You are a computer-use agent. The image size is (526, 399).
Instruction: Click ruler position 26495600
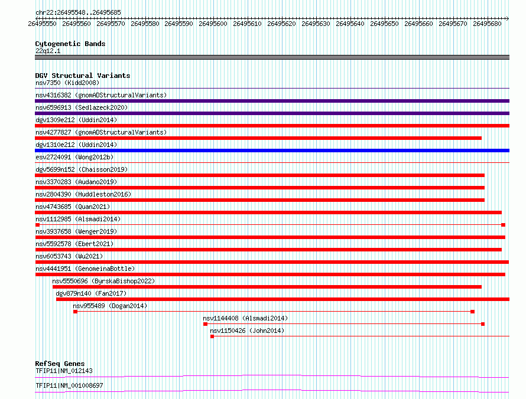213,24
